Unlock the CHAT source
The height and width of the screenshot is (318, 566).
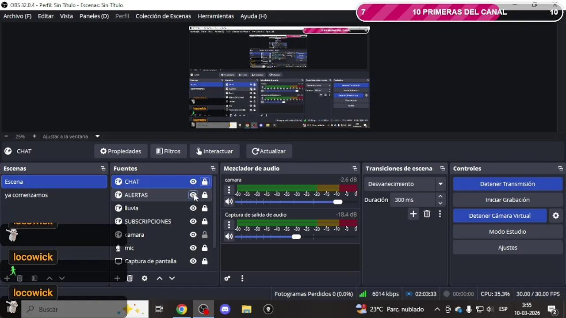coord(205,182)
